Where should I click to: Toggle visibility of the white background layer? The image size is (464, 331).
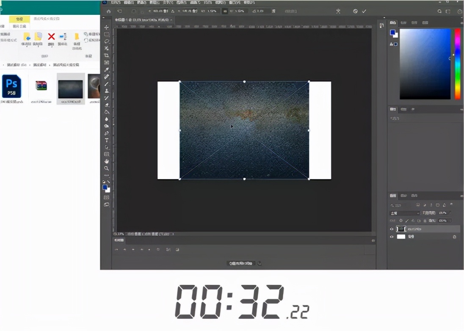point(392,237)
